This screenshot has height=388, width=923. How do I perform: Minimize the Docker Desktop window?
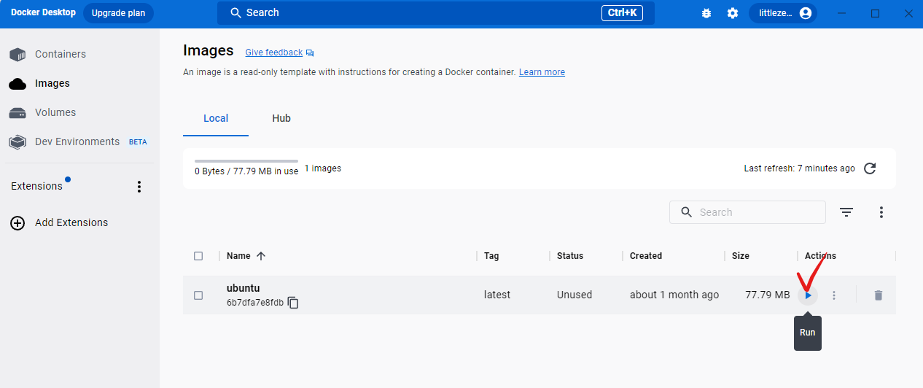tap(843, 13)
